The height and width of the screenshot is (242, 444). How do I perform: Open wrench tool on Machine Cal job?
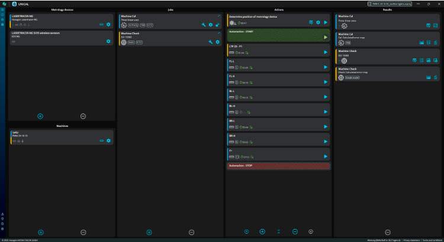pos(204,25)
